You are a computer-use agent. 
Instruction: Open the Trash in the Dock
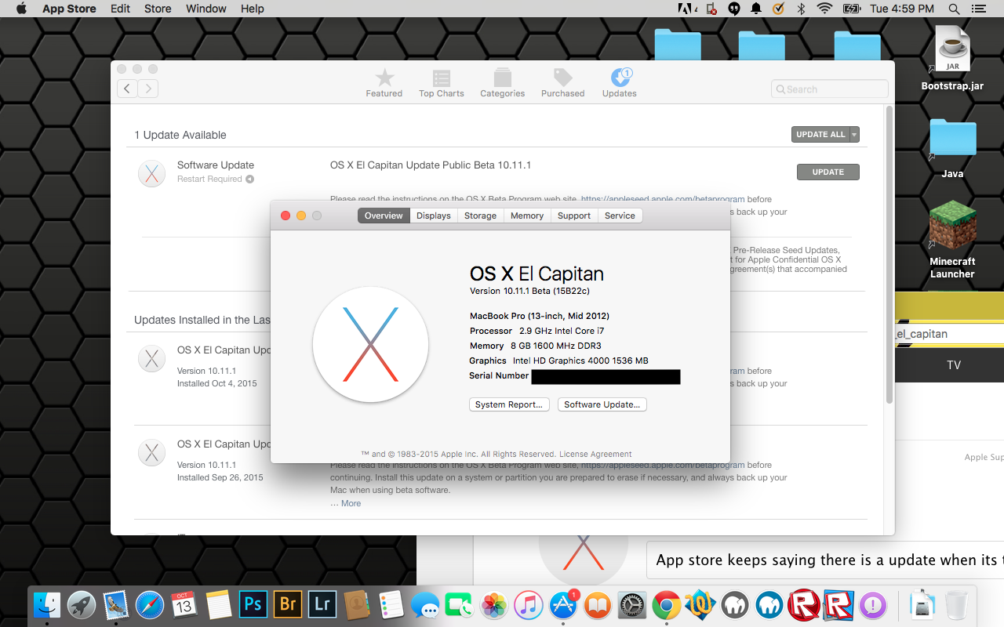tap(957, 604)
